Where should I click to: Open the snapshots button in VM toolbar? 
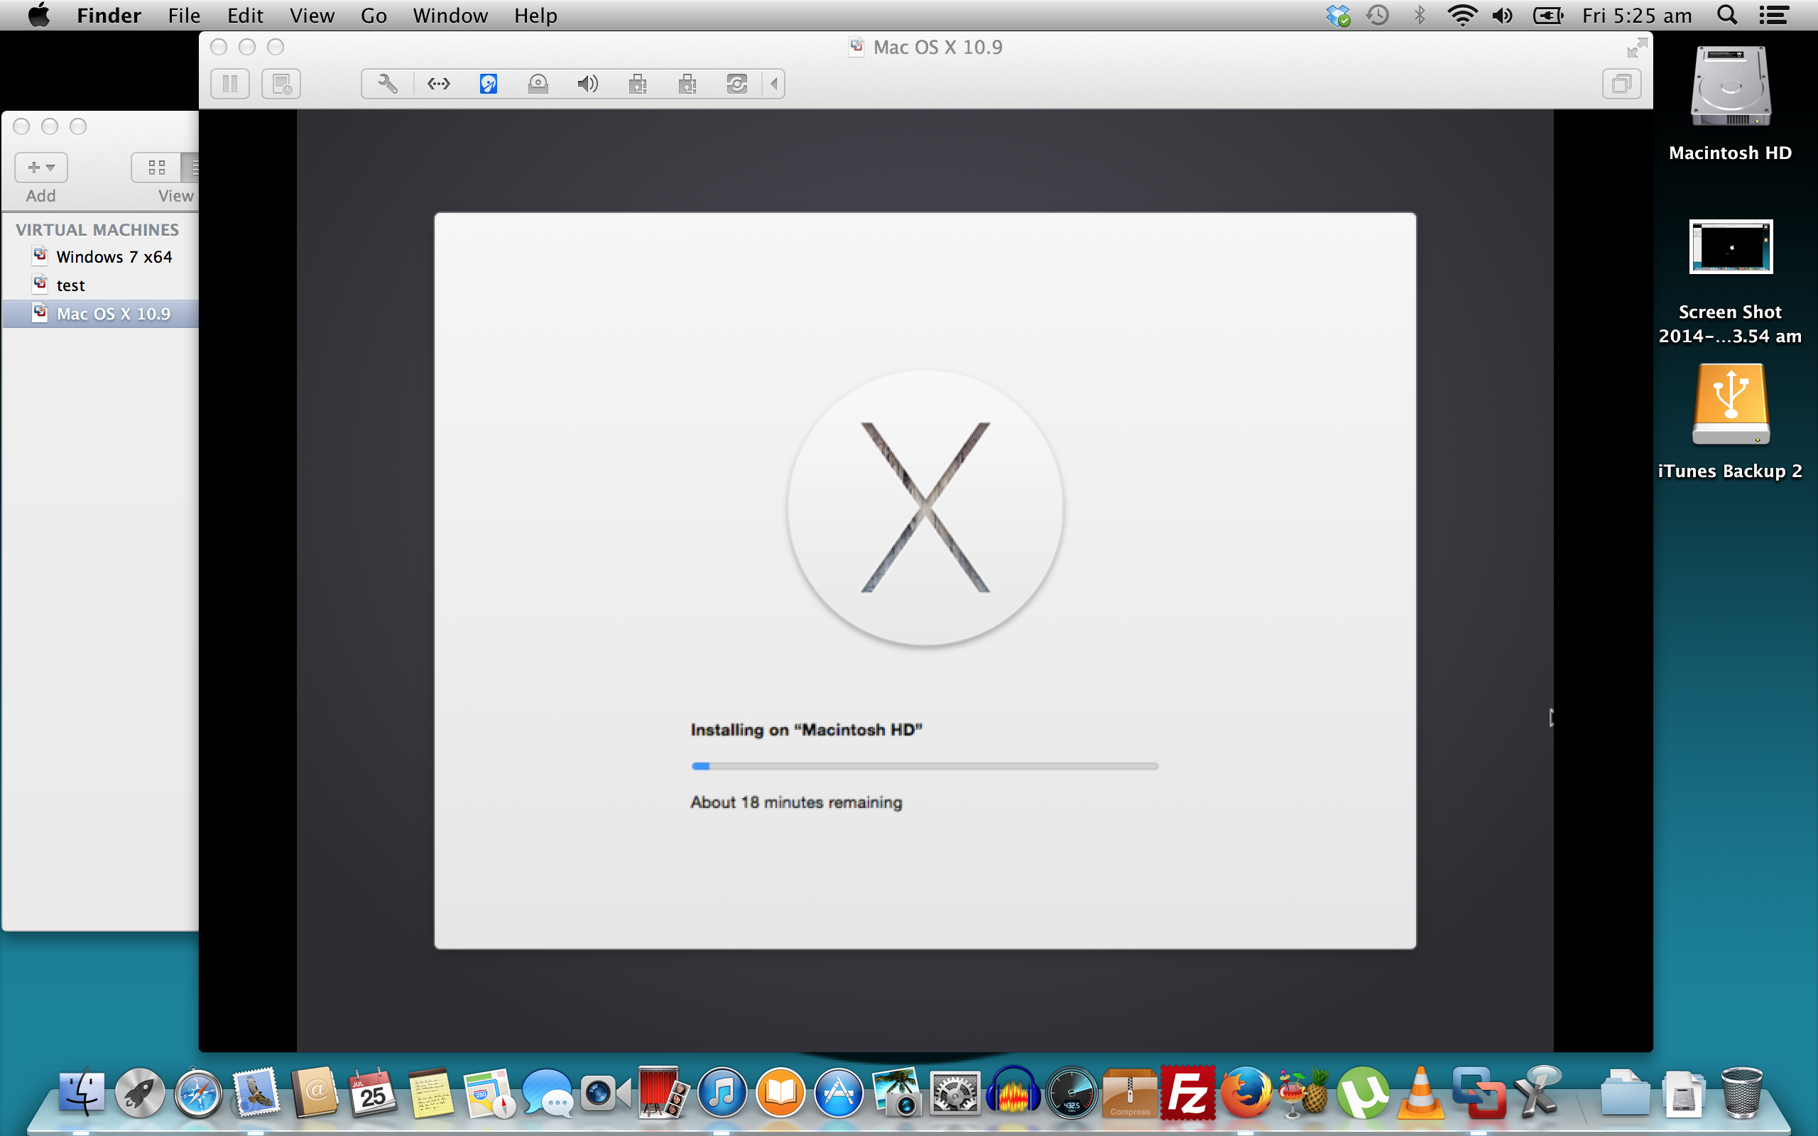[x=281, y=83]
